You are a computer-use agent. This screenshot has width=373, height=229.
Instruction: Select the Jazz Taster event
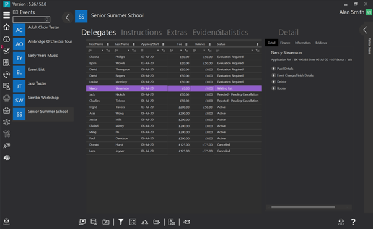[43, 86]
